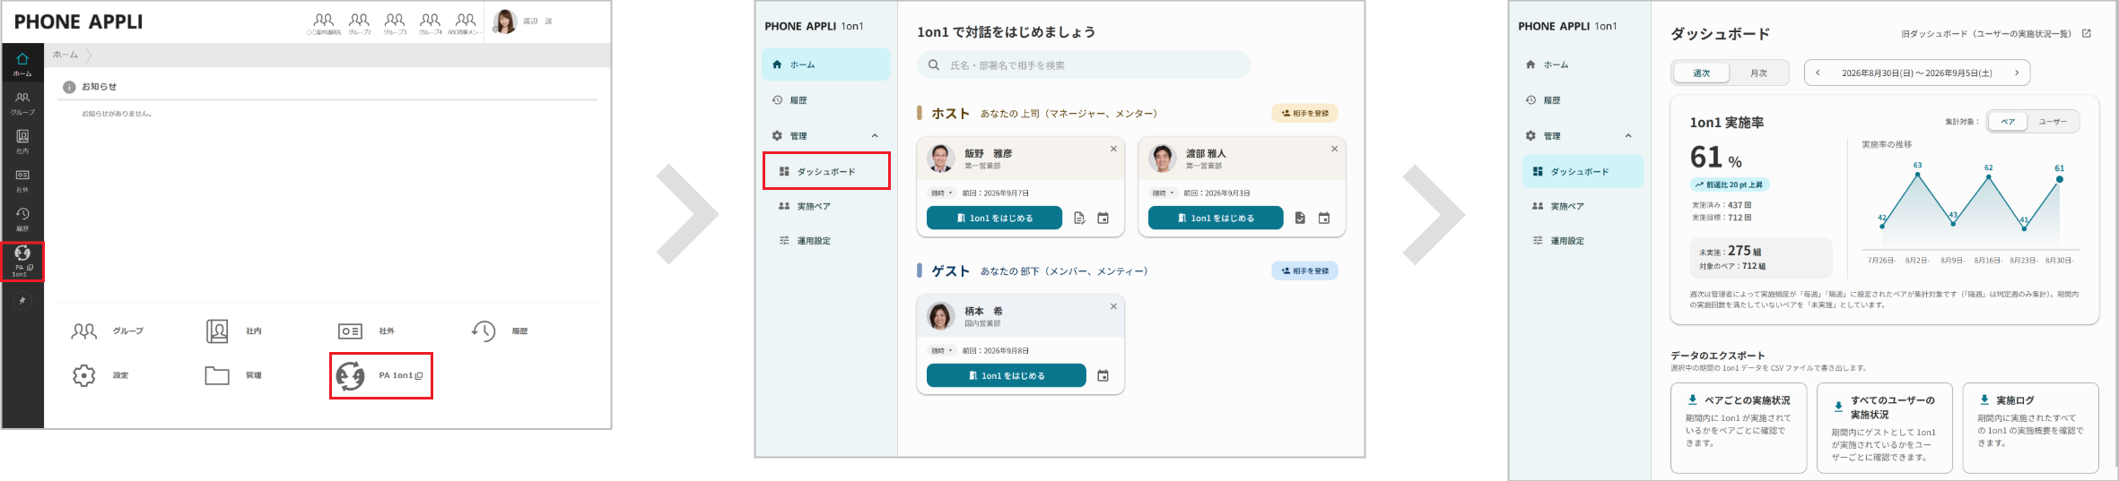This screenshot has height=481, width=2119.
Task: Select ダッシュボード in the 1on1 home screen sidebar
Action: pos(826,171)
